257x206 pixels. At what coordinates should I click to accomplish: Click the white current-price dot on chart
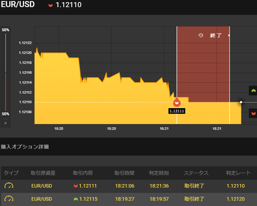(x=241, y=102)
